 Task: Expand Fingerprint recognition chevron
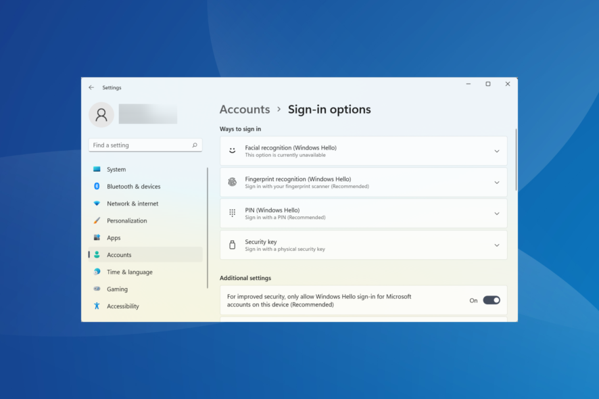(x=497, y=183)
